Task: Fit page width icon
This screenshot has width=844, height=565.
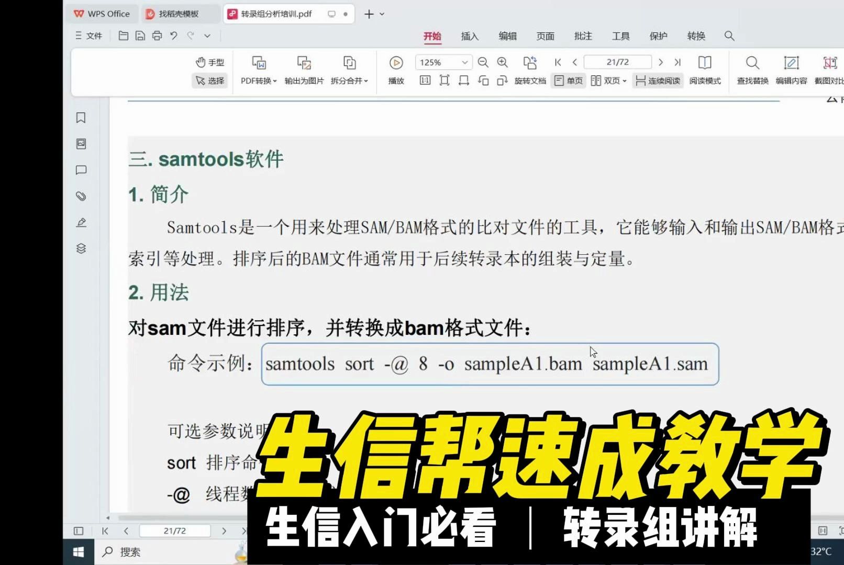Action: click(x=464, y=81)
